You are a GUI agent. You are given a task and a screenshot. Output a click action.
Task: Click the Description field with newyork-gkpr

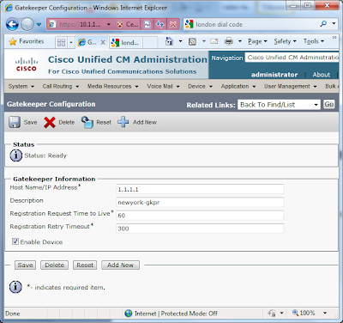click(200, 202)
